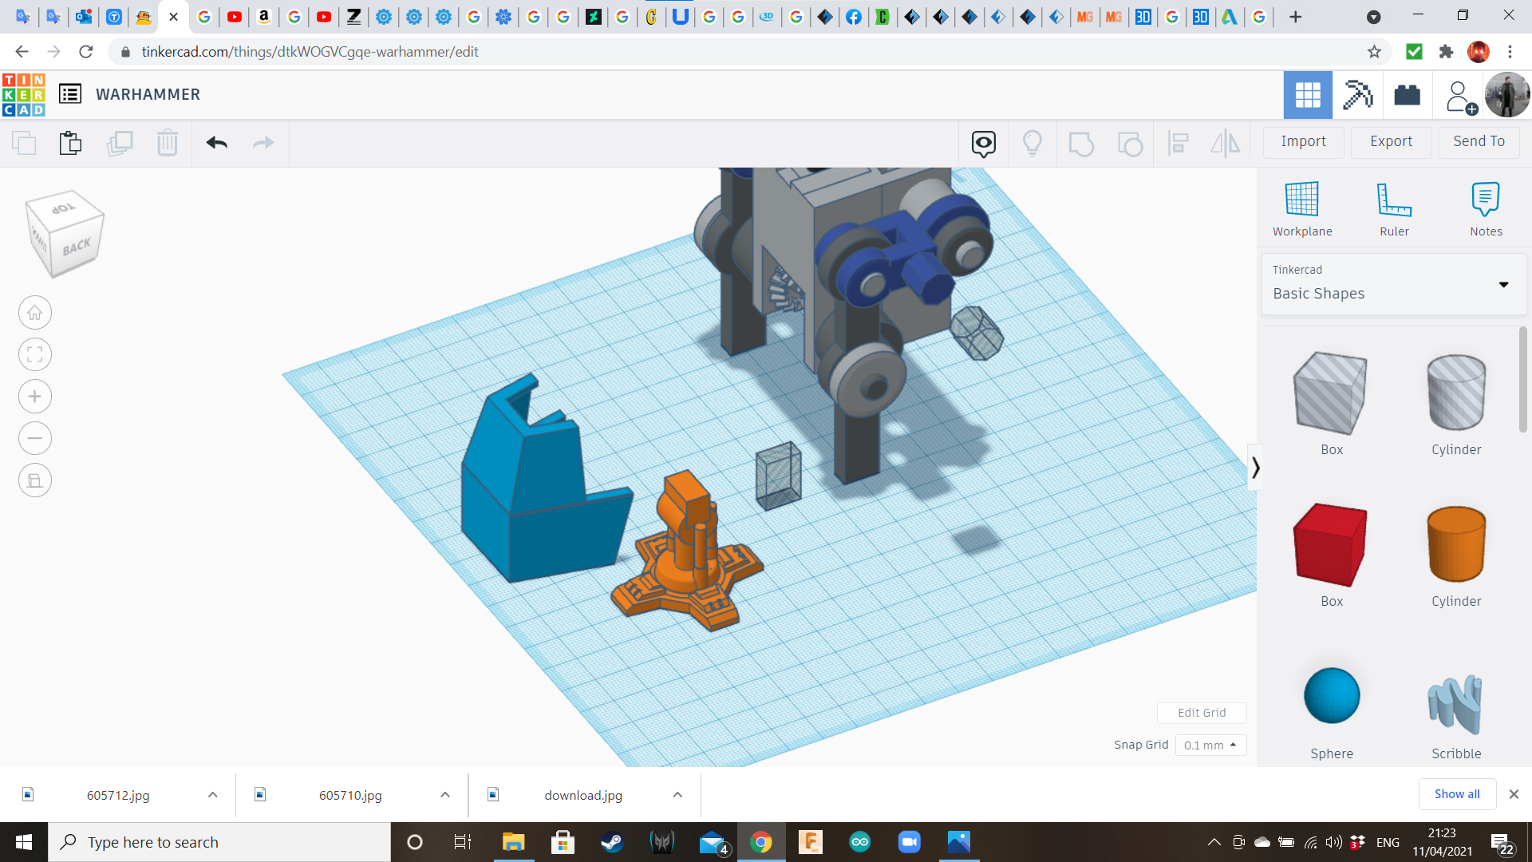This screenshot has height=862, width=1532.
Task: Open the Snap Grid 0.1 mm dropdown
Action: [x=1210, y=745]
